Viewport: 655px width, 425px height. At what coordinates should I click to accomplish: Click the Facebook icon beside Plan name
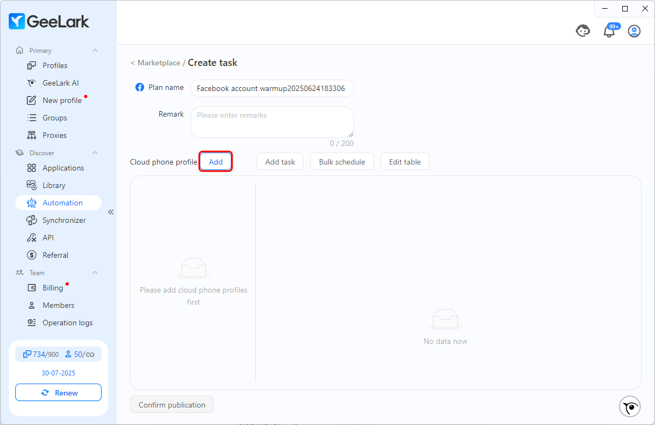coord(140,87)
